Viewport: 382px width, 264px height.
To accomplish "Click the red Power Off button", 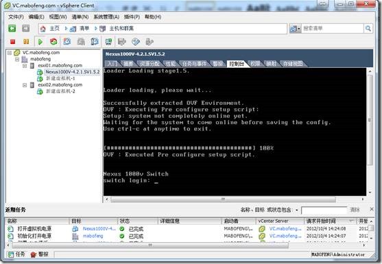I will pyautogui.click(x=12, y=42).
